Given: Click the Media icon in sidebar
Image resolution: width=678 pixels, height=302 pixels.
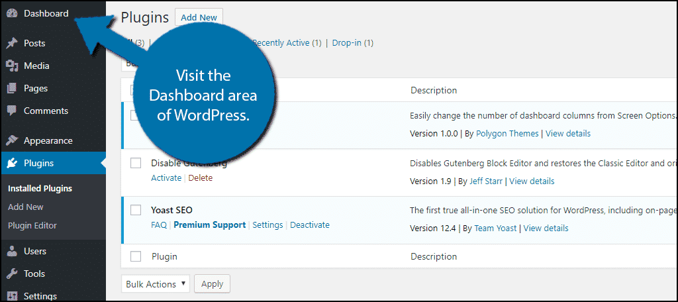Looking at the screenshot, I should click(x=12, y=66).
